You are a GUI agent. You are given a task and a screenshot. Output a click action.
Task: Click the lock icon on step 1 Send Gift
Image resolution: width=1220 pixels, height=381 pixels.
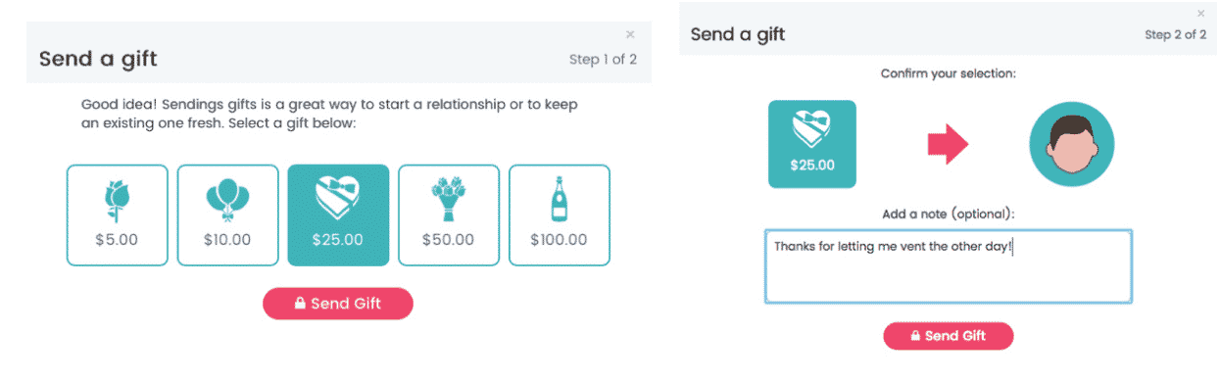click(x=300, y=304)
